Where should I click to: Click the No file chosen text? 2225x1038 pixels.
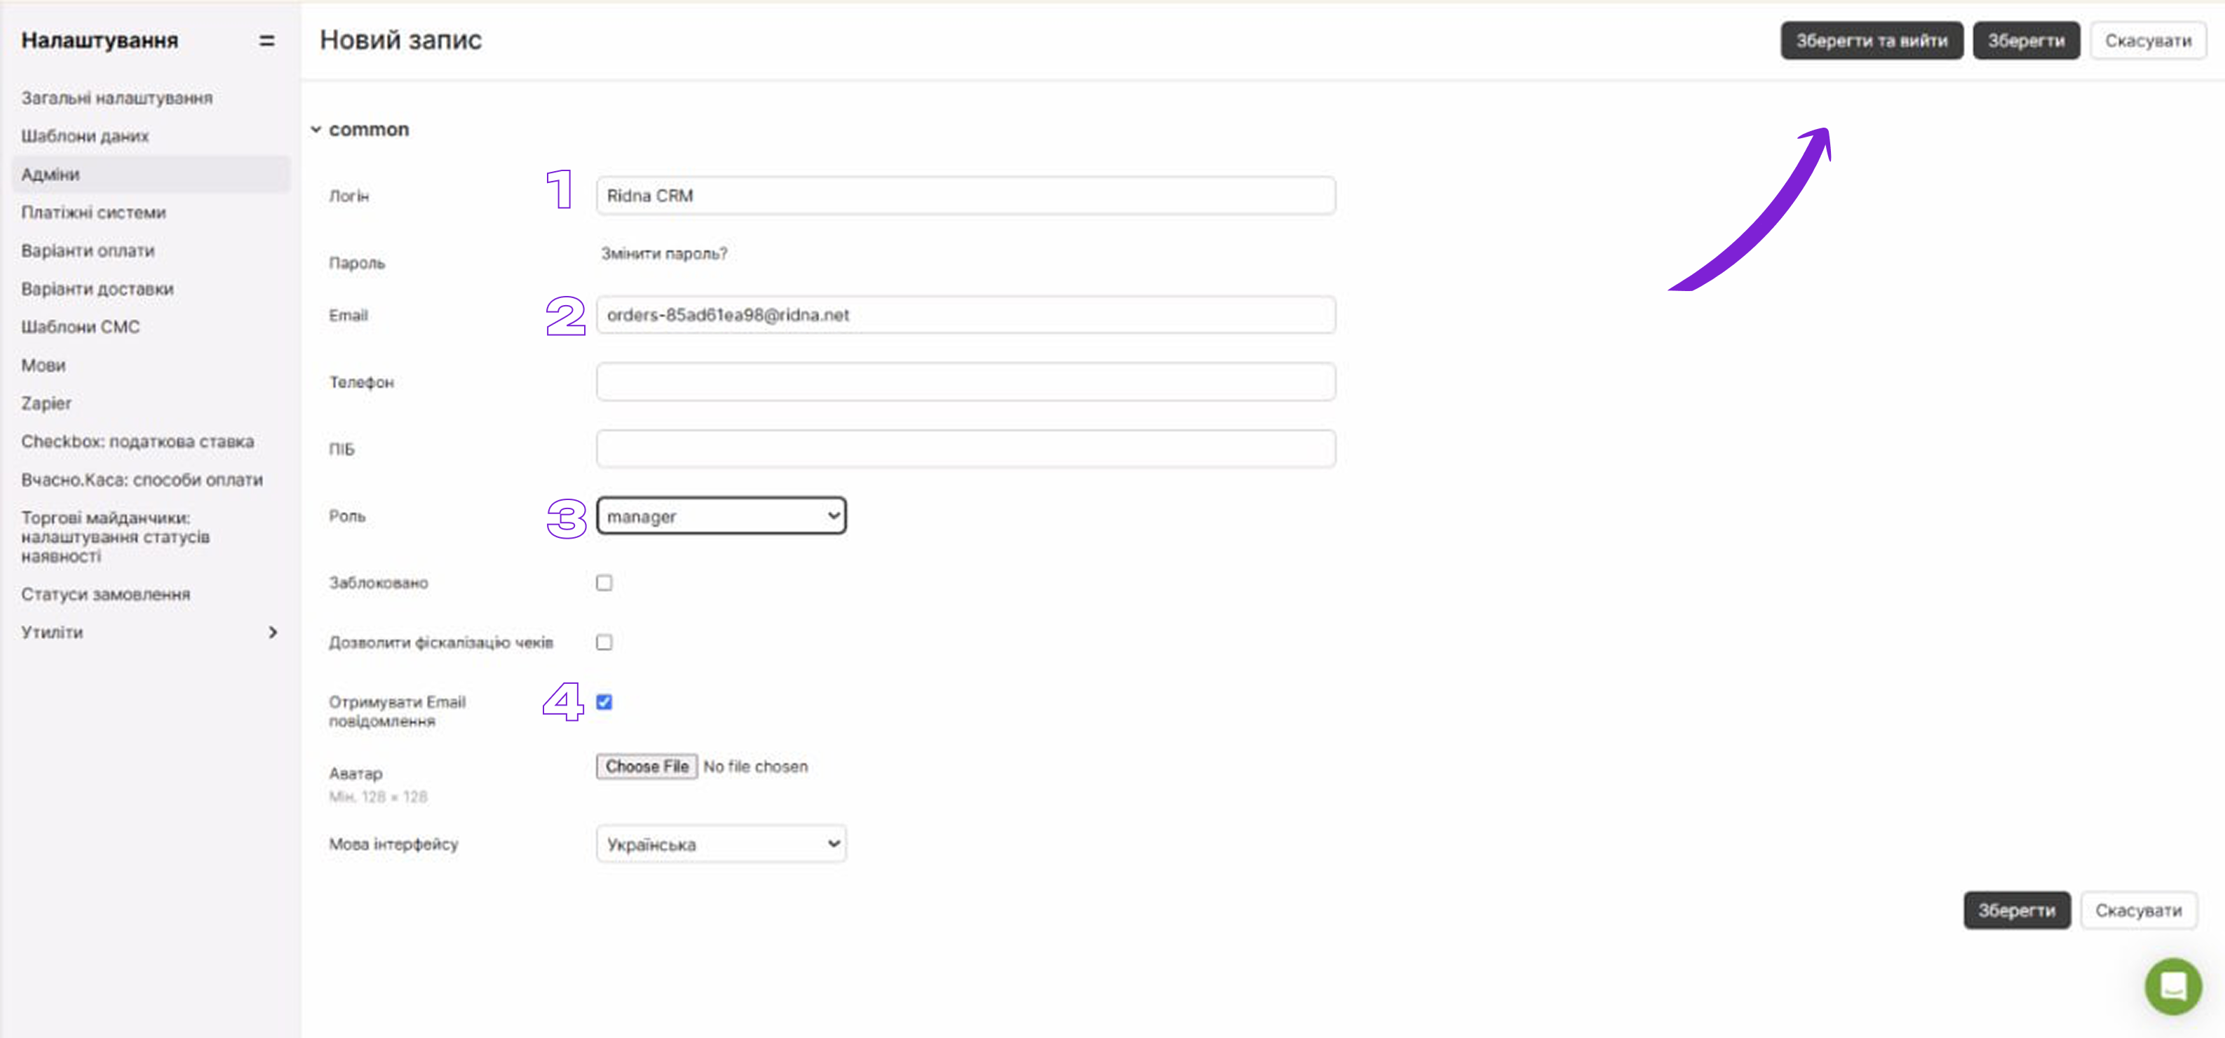click(x=756, y=767)
